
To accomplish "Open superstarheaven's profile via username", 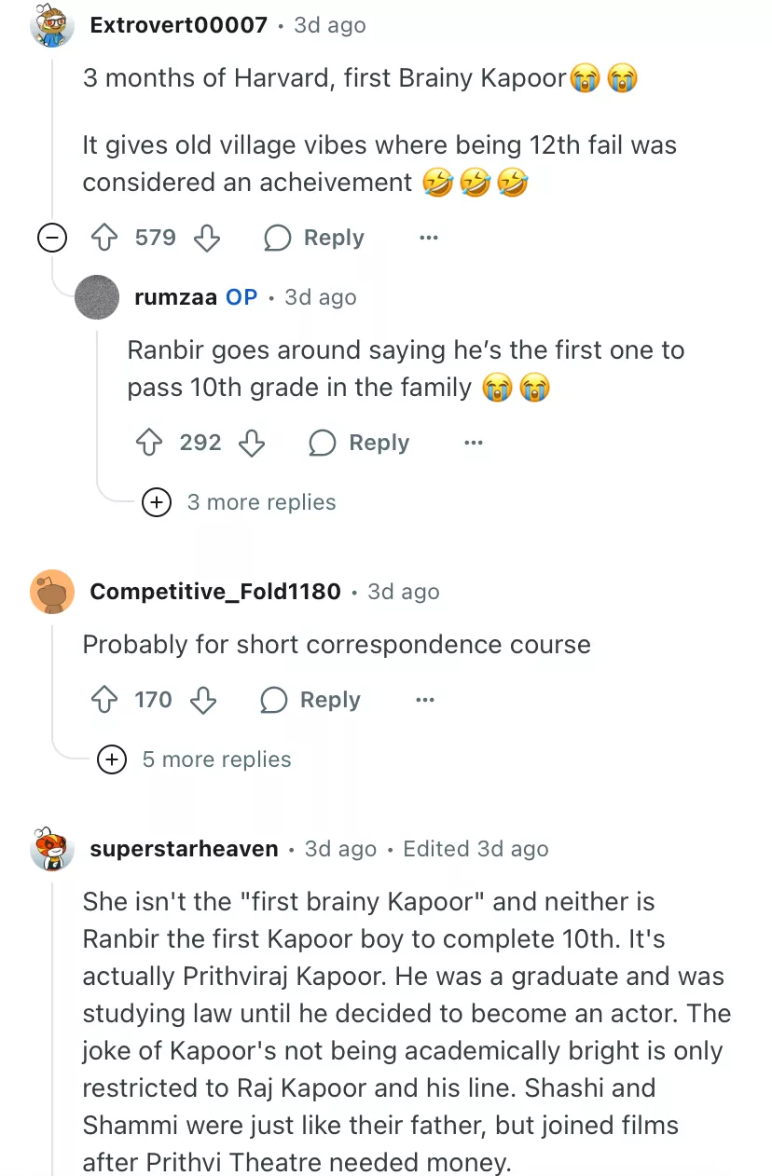I will (184, 849).
